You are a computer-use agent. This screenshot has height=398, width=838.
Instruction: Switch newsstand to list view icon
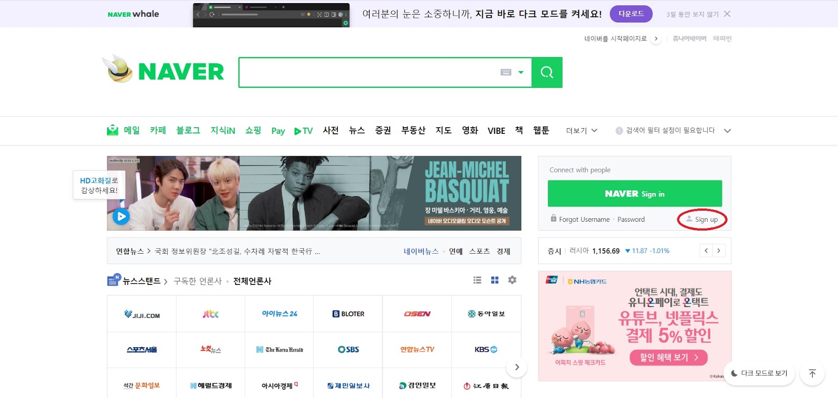point(477,280)
